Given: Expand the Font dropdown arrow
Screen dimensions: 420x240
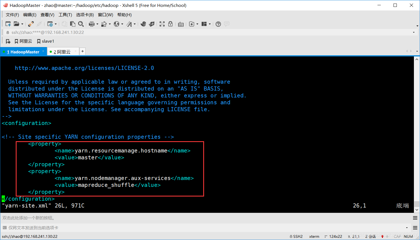Looking at the screenshot, I should point(135,24).
